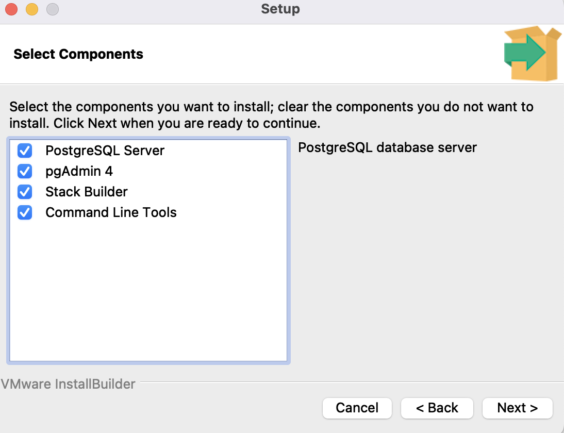Screen dimensions: 564x433
Task: Click the VMware InstallBuilder label
Action: (68, 384)
